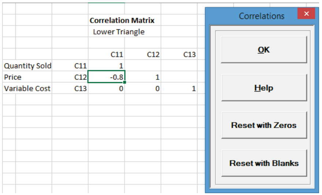Select the Price row label cell
Viewport: 322px width, 195px height.
tap(27, 77)
